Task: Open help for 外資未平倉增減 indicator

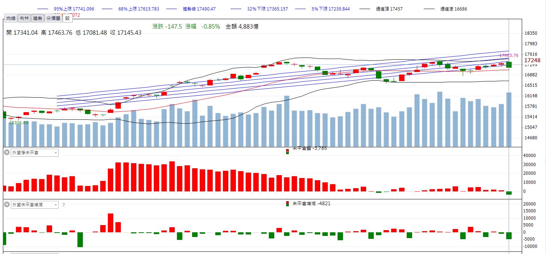Action: [x=64, y=205]
